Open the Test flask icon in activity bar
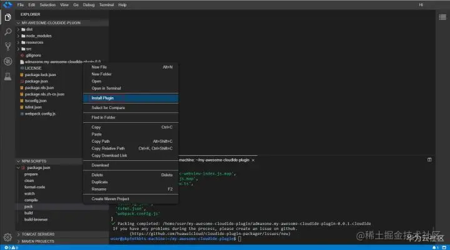Viewport: 450px width, 250px height. pos(7,76)
